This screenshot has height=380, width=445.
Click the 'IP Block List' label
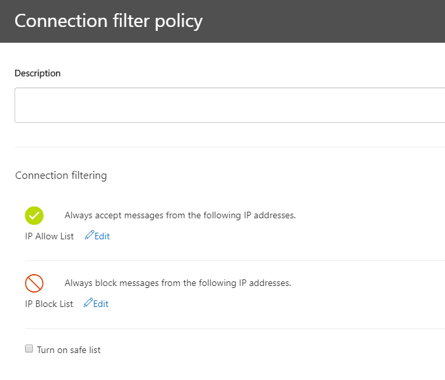[x=49, y=304]
